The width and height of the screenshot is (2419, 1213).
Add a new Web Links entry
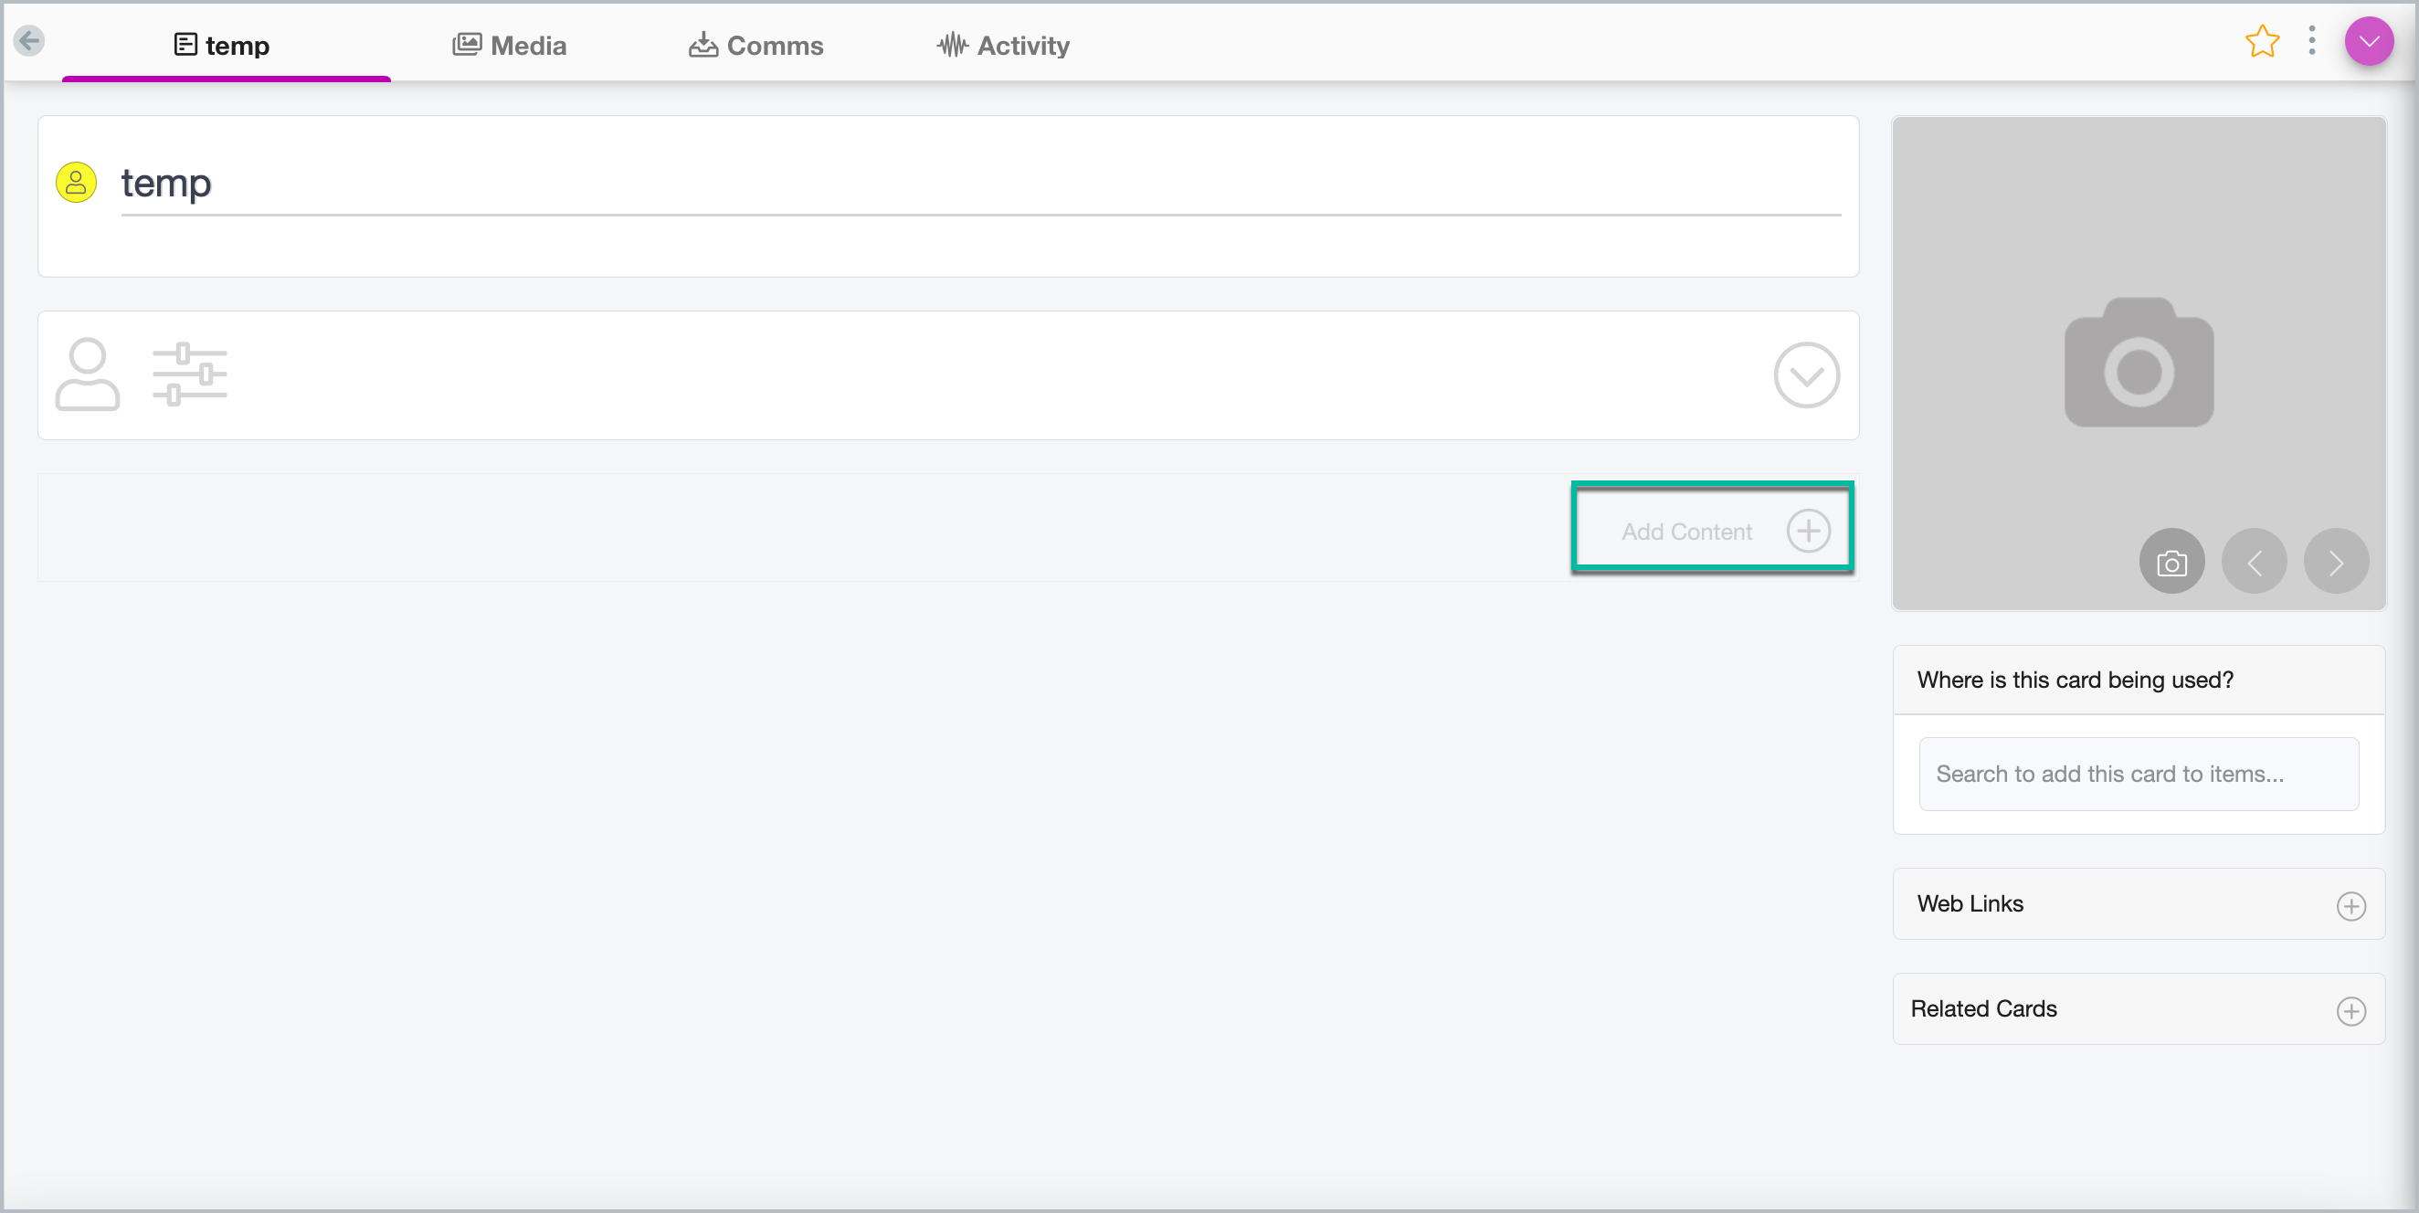click(2350, 906)
